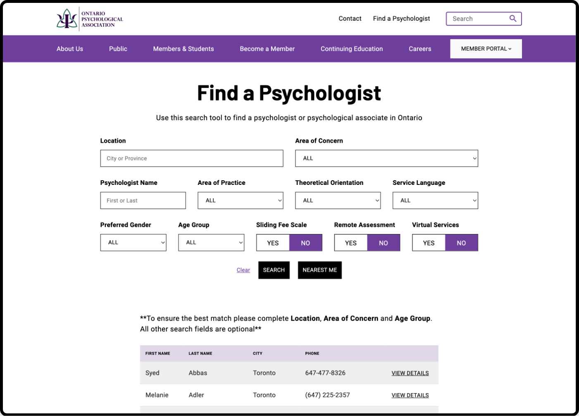Click the SEARCH button

click(x=274, y=270)
